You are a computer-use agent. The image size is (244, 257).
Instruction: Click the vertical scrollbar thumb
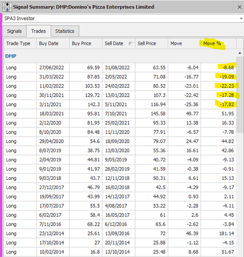(x=240, y=95)
